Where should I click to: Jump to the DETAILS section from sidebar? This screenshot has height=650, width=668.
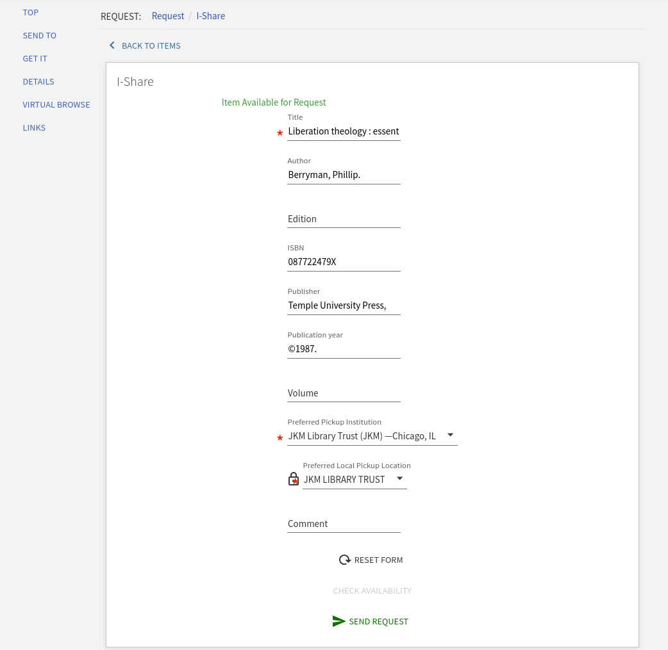[38, 81]
